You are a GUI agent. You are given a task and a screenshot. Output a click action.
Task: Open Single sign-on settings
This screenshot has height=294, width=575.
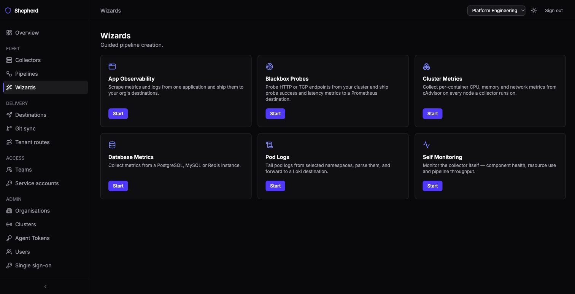pyautogui.click(x=45, y=265)
